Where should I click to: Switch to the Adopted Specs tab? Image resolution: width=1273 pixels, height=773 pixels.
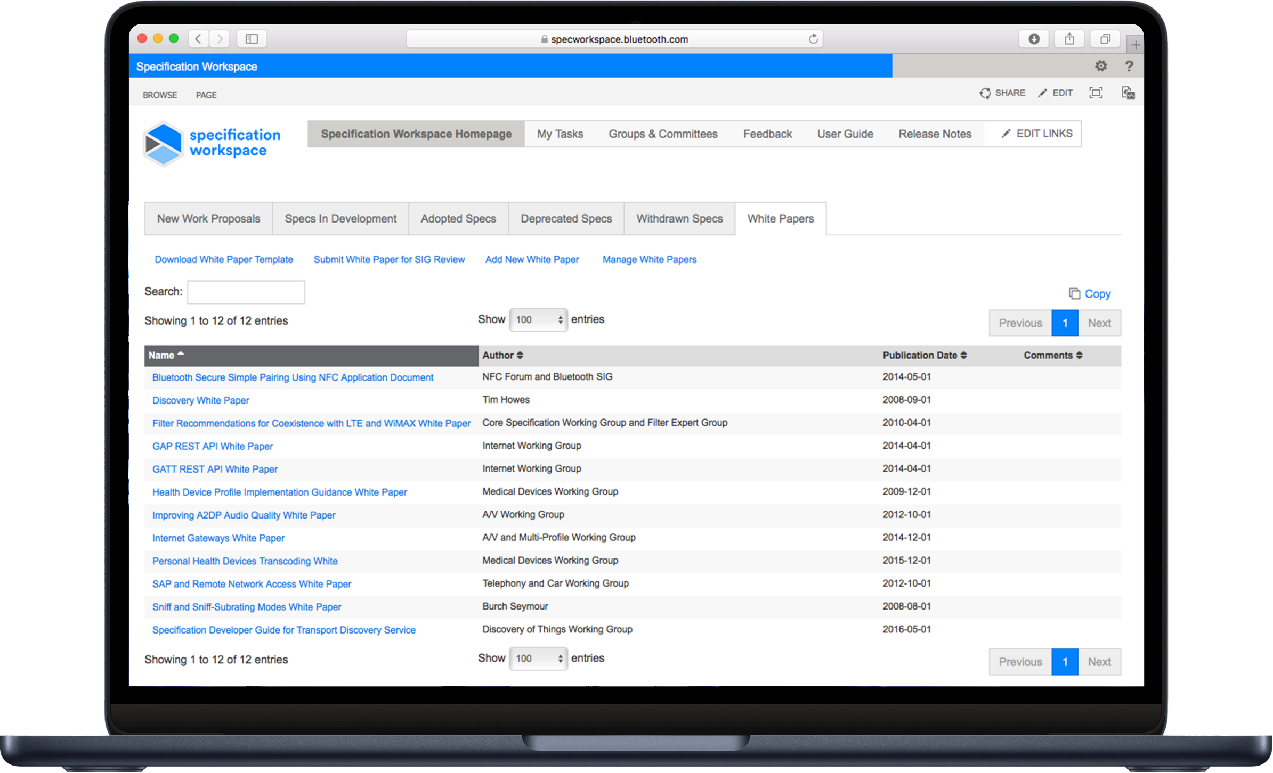point(458,219)
